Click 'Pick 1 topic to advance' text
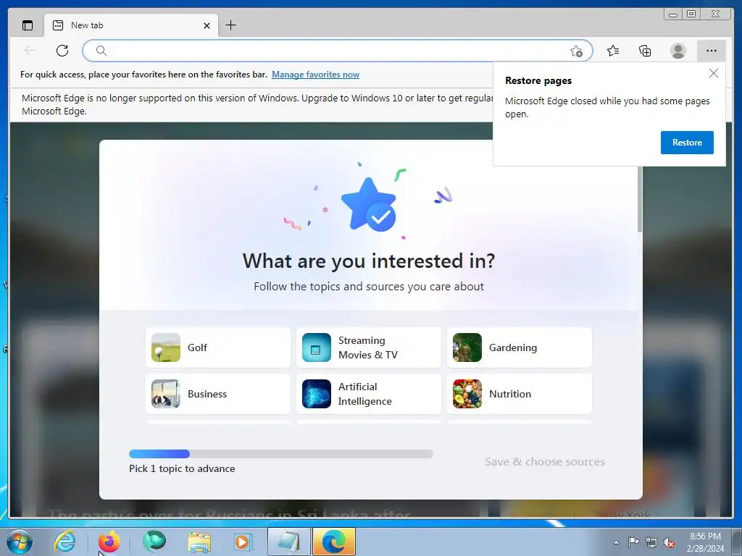Screen dimensions: 742x556 pos(182,468)
